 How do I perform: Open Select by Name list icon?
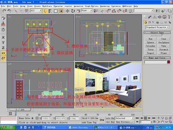(x=50, y=11)
